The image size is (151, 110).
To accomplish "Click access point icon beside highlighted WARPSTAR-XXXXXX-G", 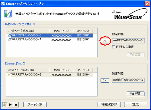I will (9, 35).
